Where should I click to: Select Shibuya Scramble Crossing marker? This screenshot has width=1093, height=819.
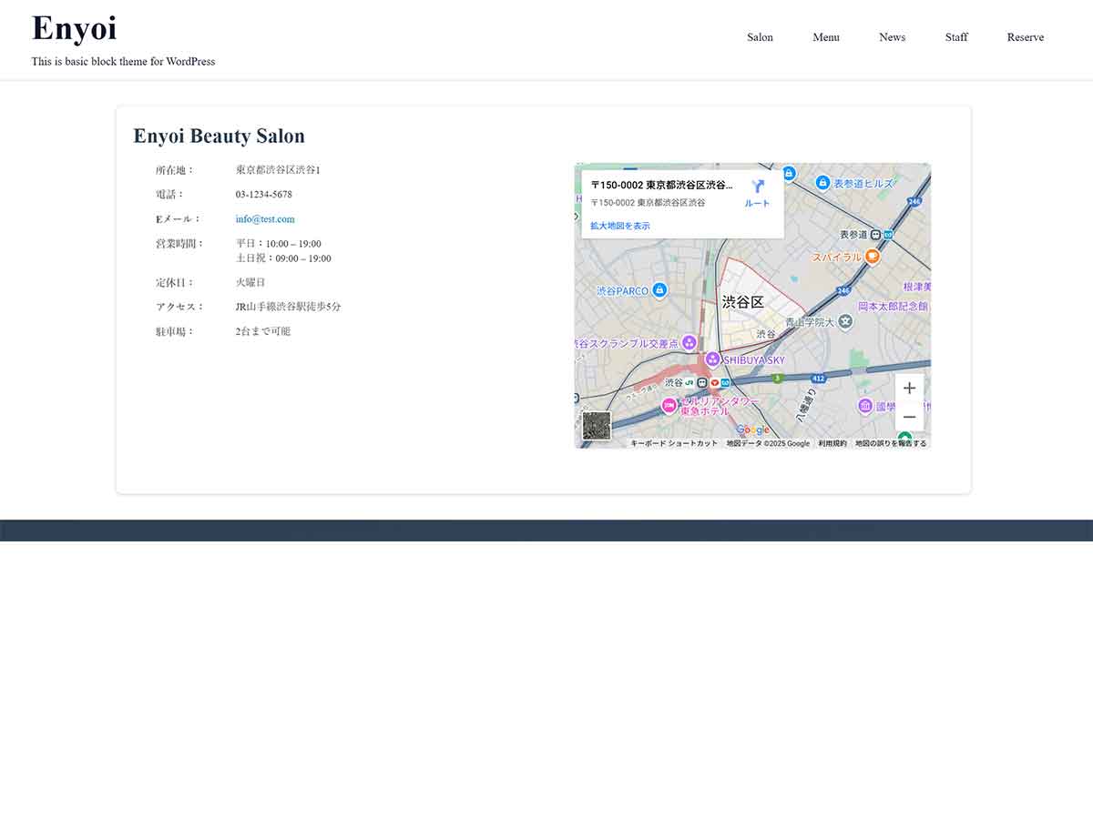pos(690,343)
